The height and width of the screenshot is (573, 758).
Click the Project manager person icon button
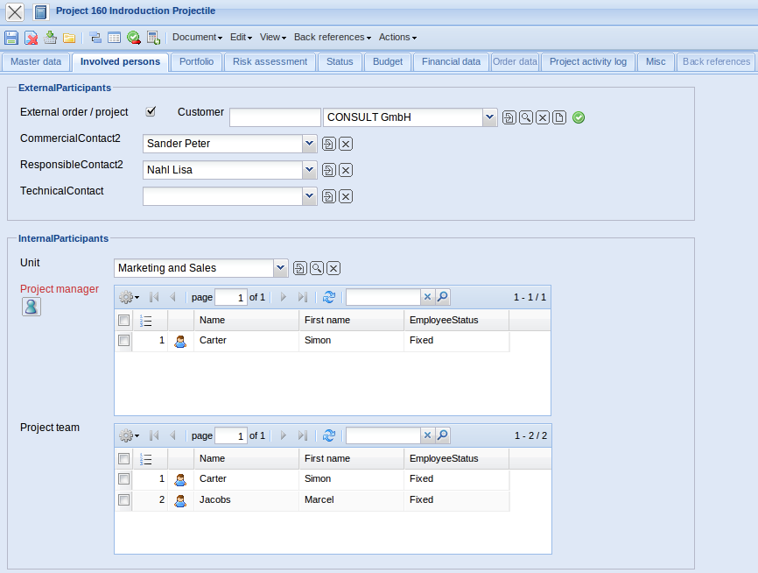[x=32, y=306]
